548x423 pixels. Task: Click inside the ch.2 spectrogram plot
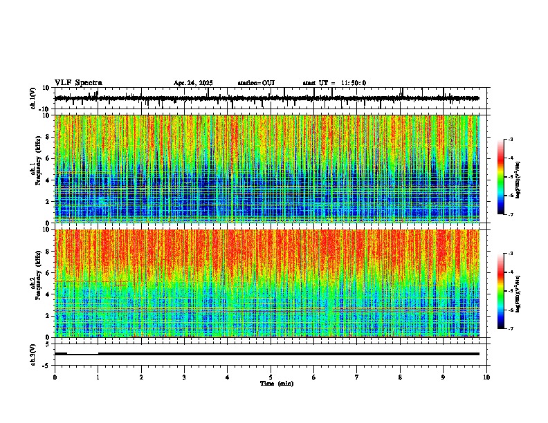pyautogui.click(x=267, y=283)
